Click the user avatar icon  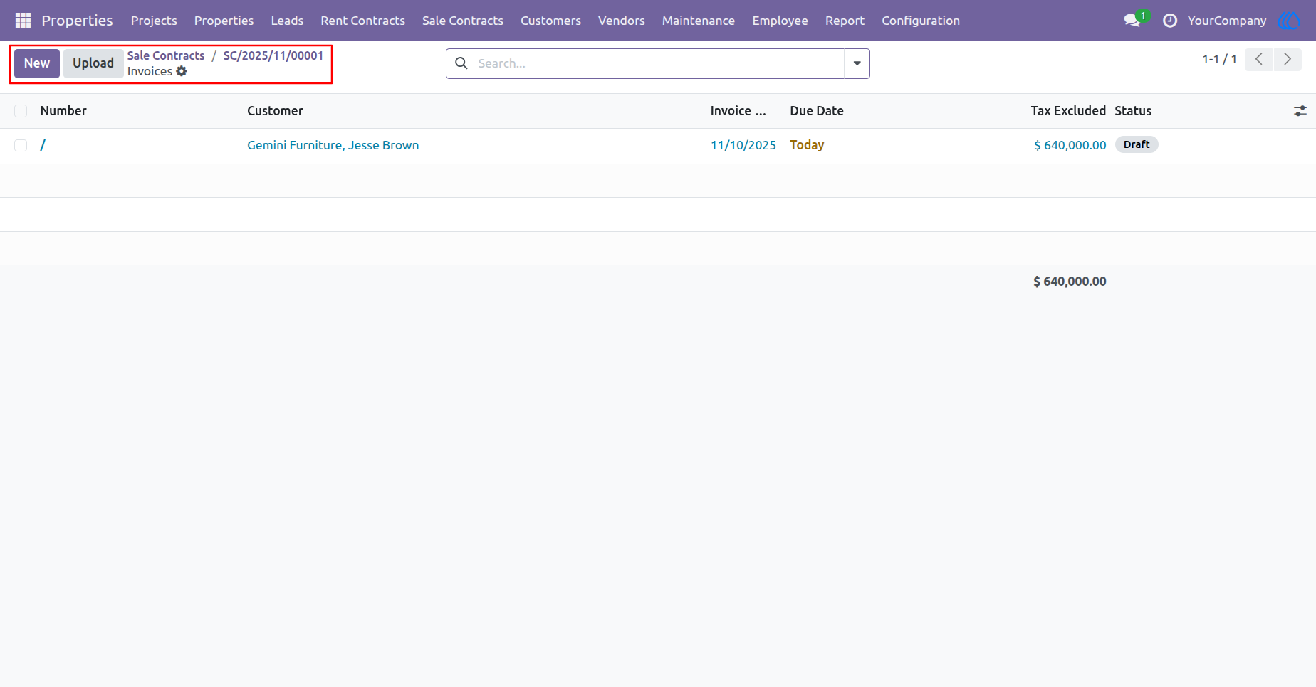point(1290,21)
